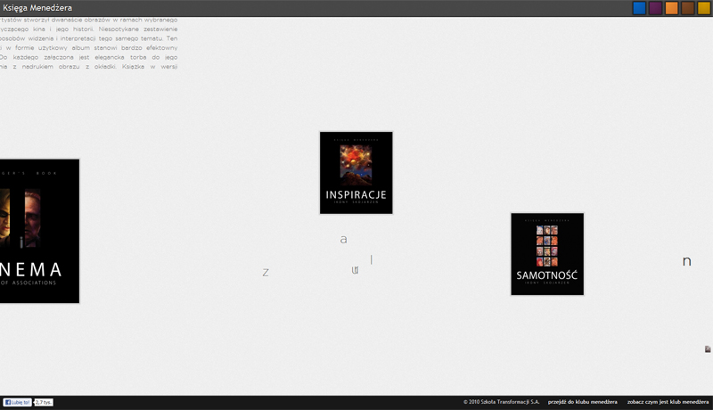Click the Facebook Lubię to! button

click(x=17, y=402)
